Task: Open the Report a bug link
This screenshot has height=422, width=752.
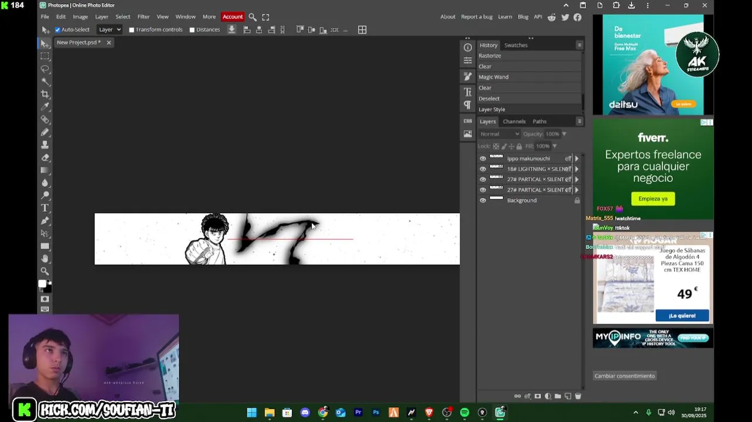Action: [477, 17]
